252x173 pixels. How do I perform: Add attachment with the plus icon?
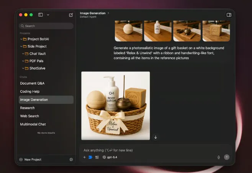point(84,157)
